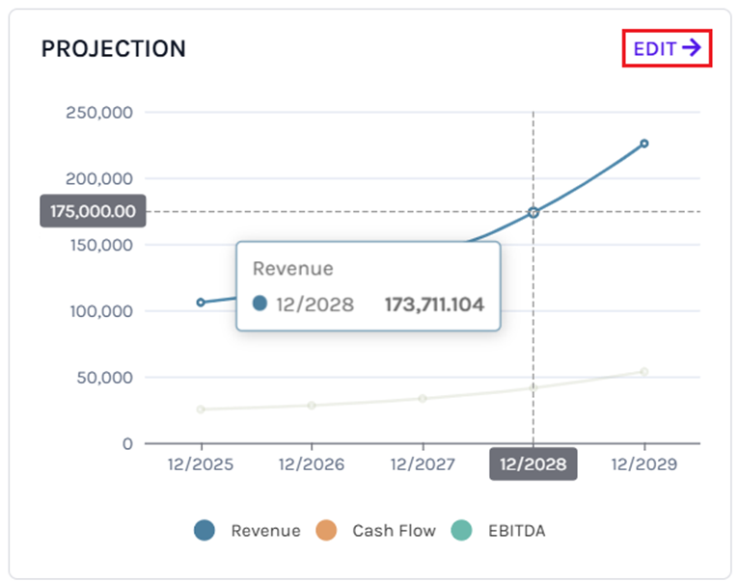
Task: Click the 175,000.00 crosshair value badge
Action: [x=93, y=211]
